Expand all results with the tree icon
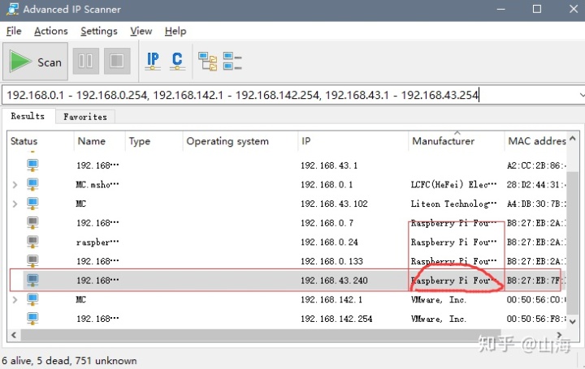 click(x=207, y=61)
